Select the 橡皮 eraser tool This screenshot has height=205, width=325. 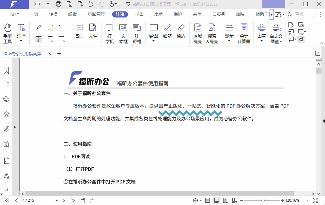point(181,32)
